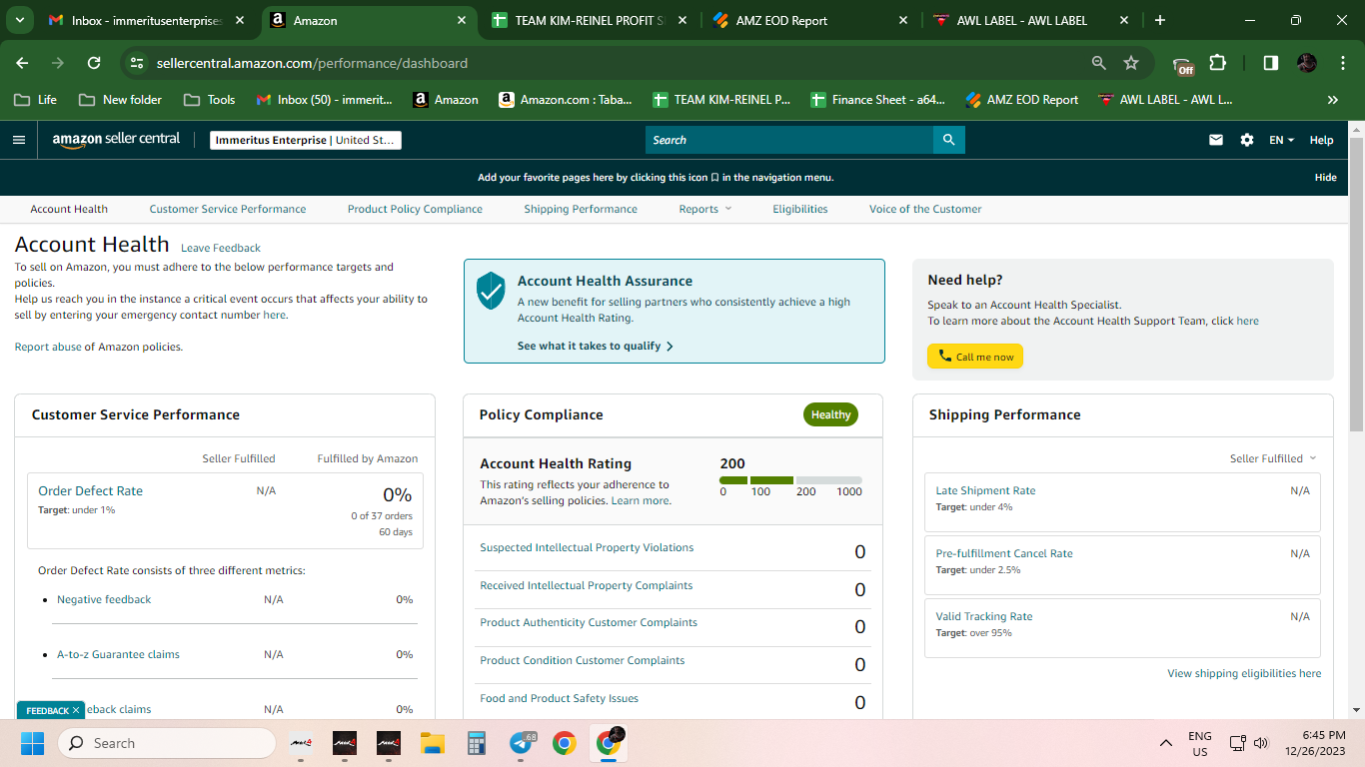Screen dimensions: 1365x767
Task: Click the Account Health Rating progress bar
Action: (790, 480)
